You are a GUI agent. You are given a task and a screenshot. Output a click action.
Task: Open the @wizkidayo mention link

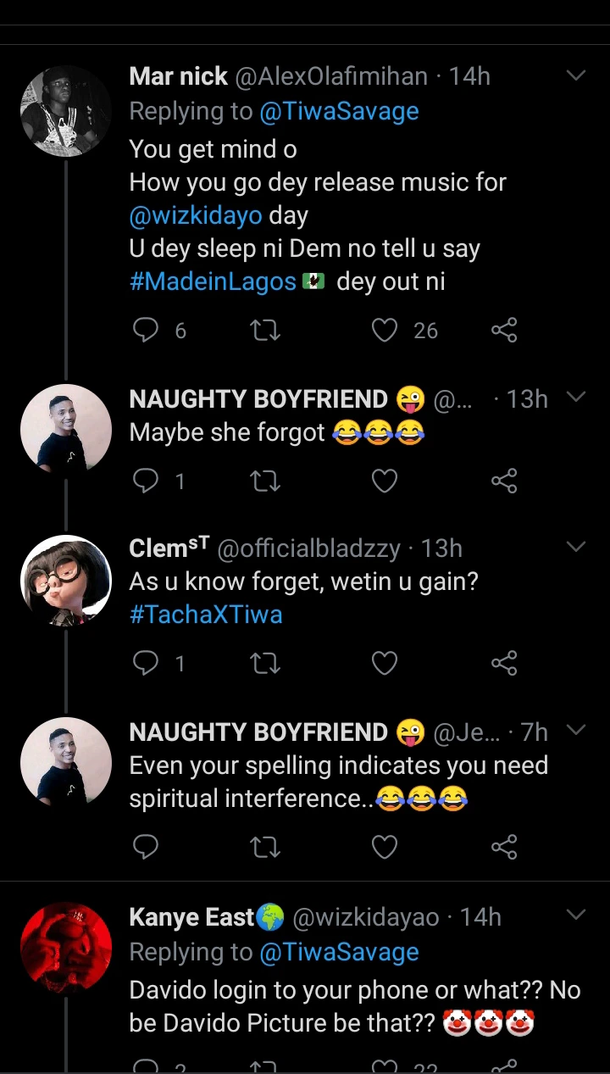point(196,215)
